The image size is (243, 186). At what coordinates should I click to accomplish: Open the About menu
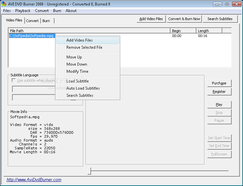pos(71,11)
